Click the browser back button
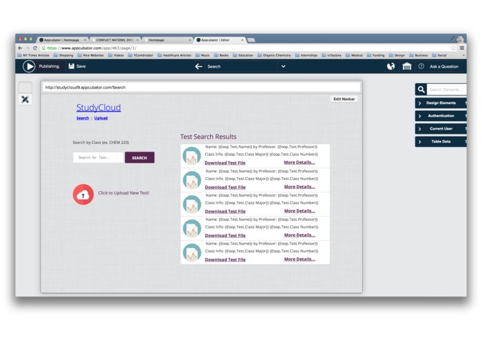This screenshot has width=482, height=342. point(20,48)
